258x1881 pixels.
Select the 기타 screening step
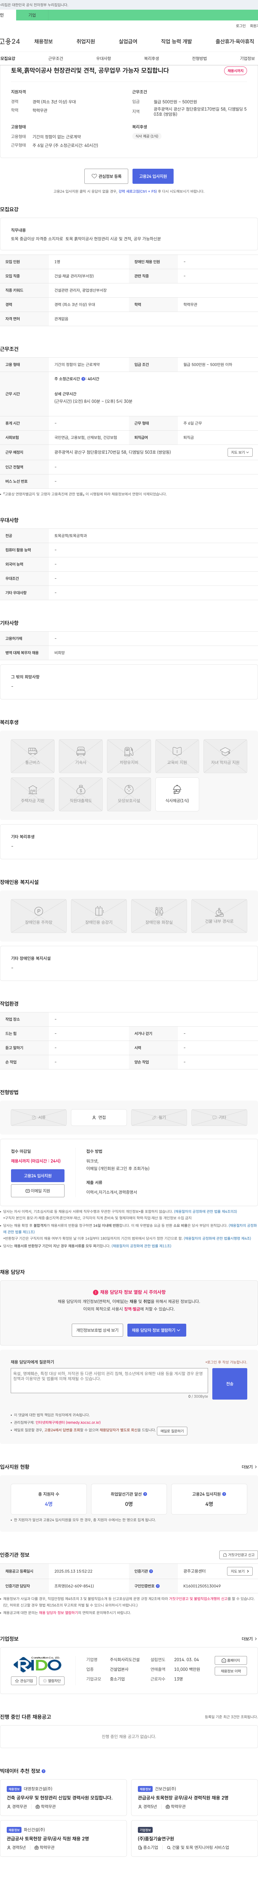tap(219, 1117)
